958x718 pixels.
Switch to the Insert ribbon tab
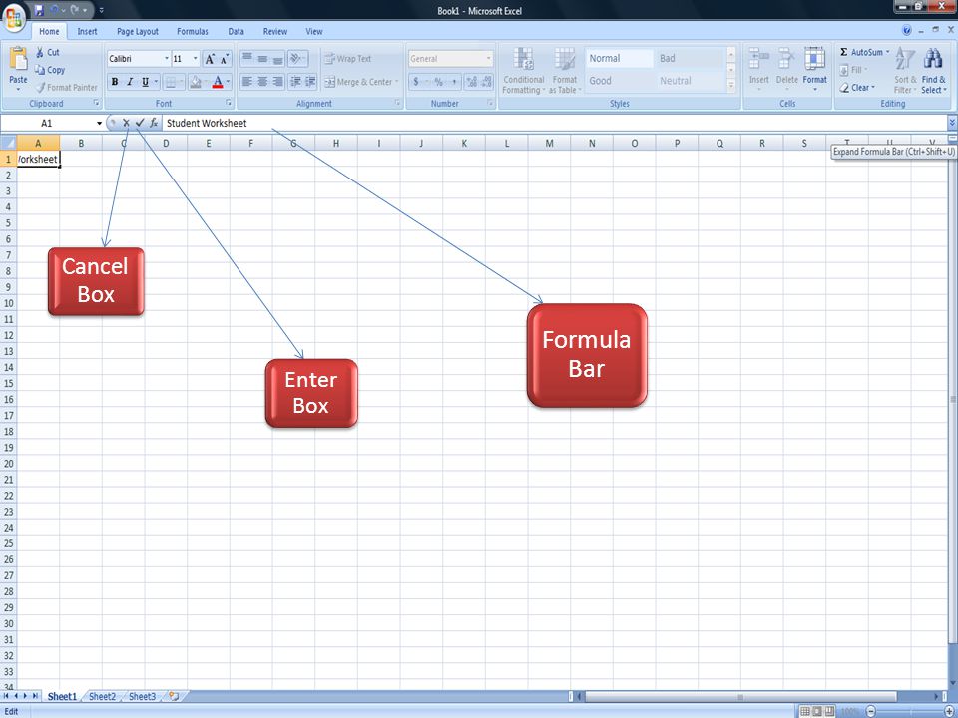pyautogui.click(x=87, y=32)
